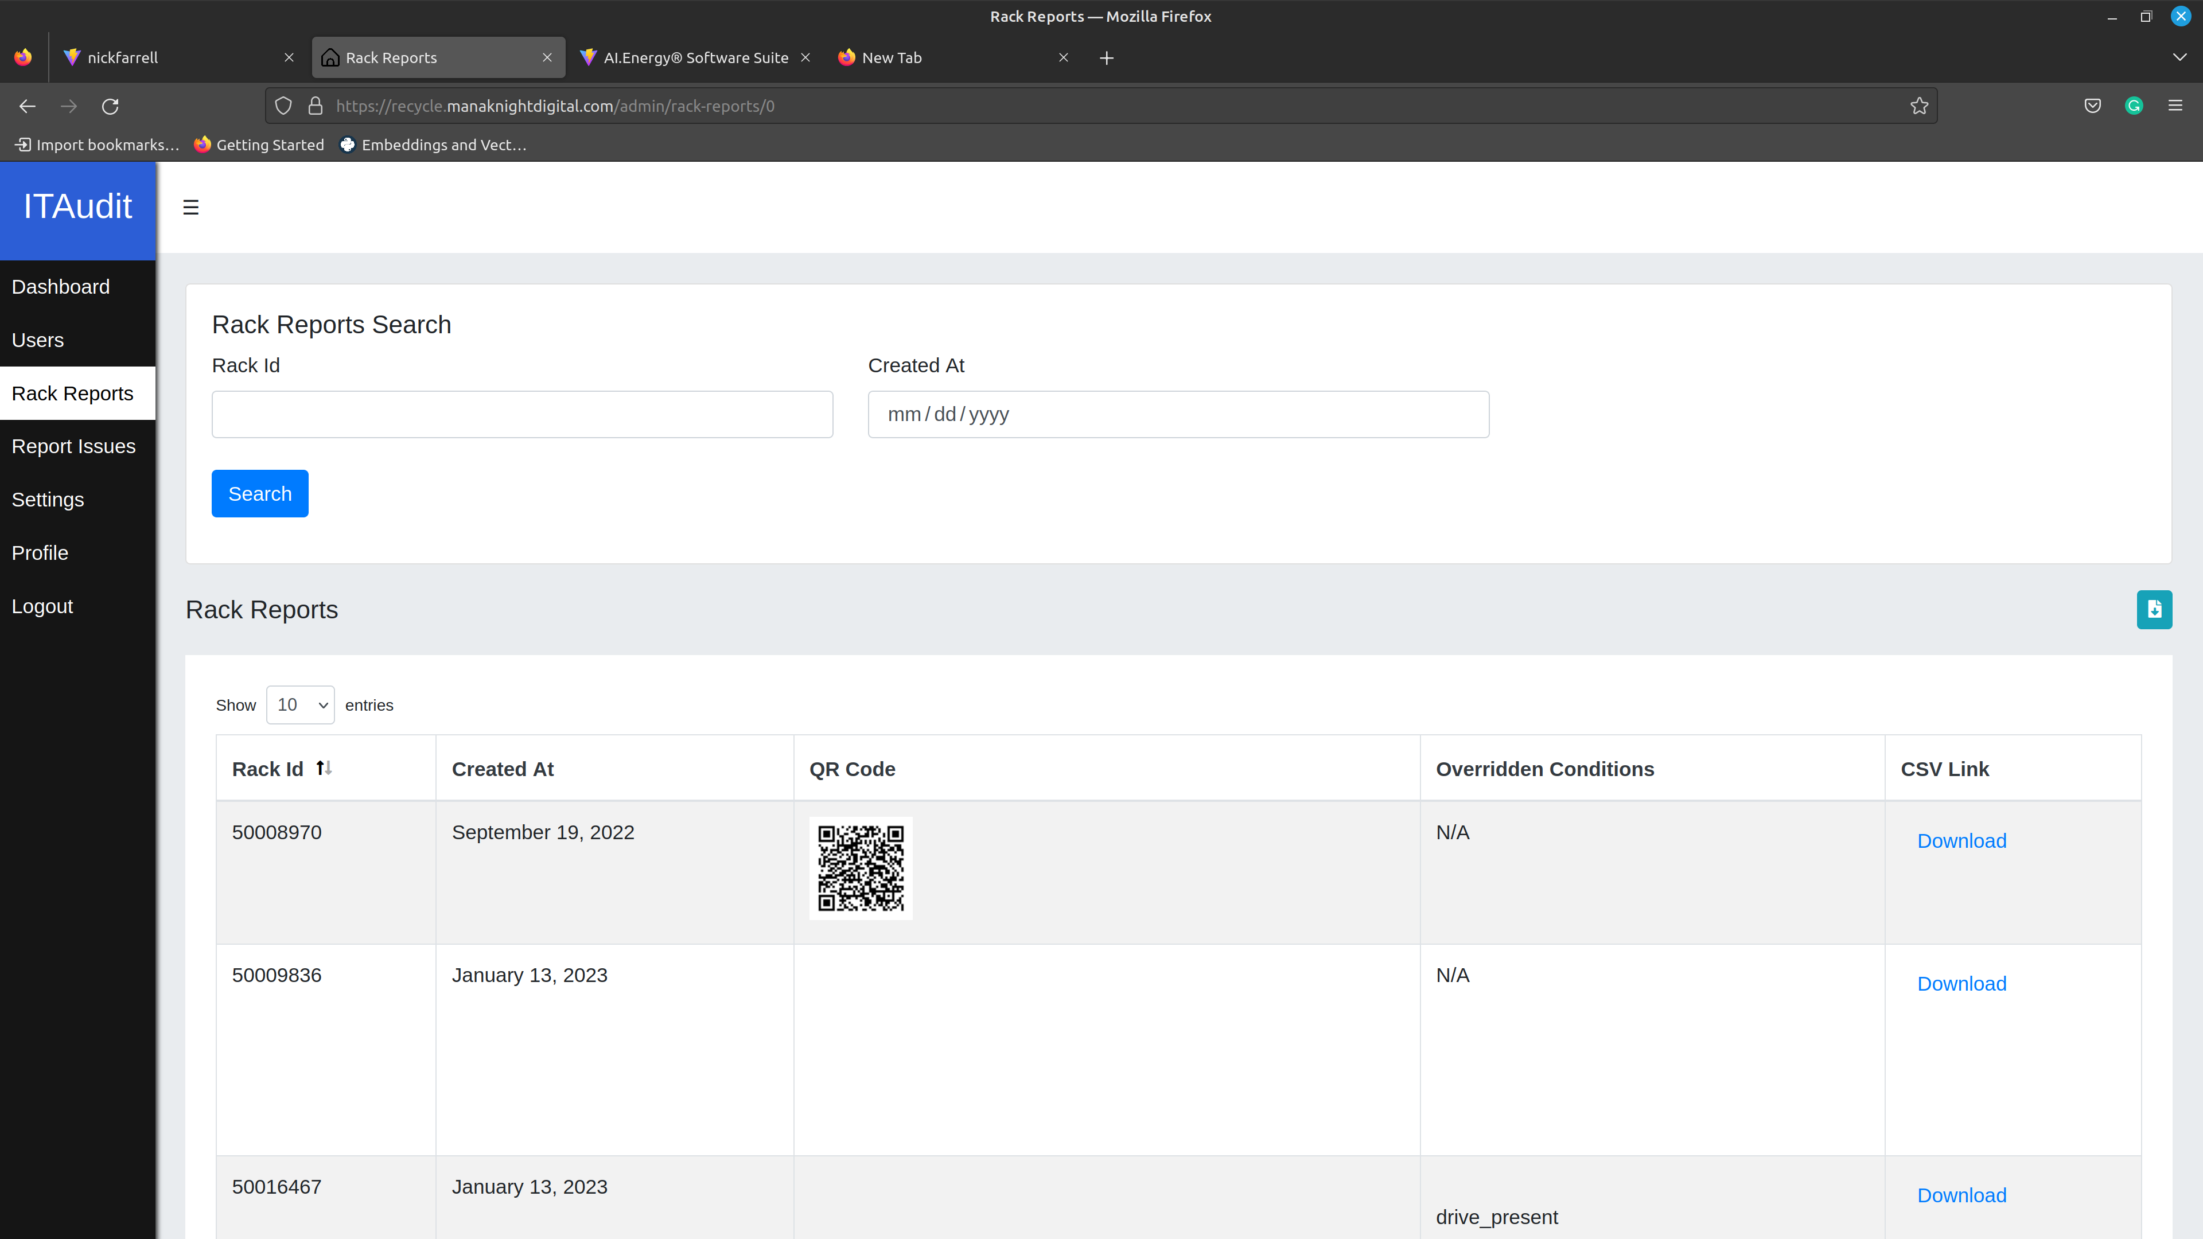This screenshot has width=2203, height=1239.
Task: Open Firefox application menu icon
Action: tap(2175, 106)
